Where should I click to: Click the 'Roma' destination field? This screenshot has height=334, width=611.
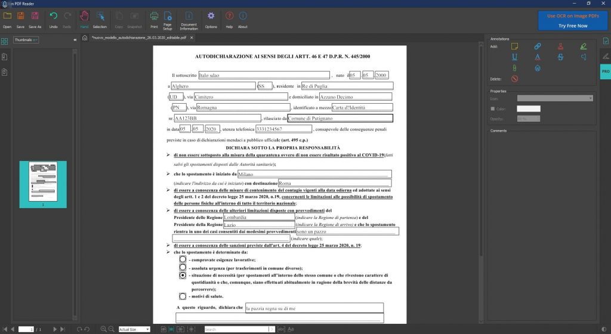point(335,183)
